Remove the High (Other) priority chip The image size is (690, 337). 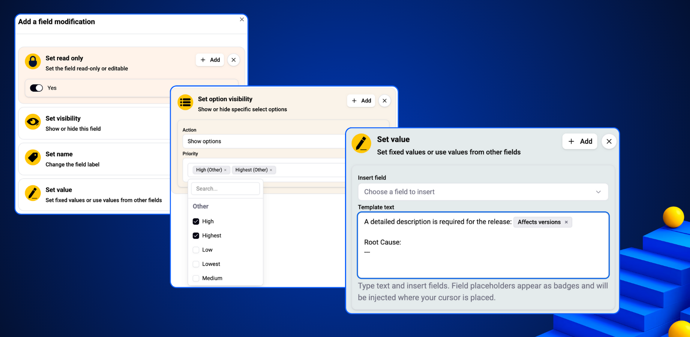(226, 170)
